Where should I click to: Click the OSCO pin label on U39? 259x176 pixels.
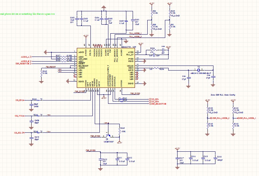point(131,68)
